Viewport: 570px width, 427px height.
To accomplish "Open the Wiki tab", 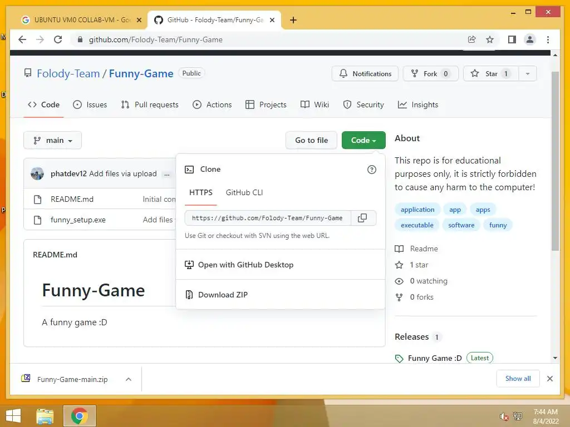I will 315,105.
